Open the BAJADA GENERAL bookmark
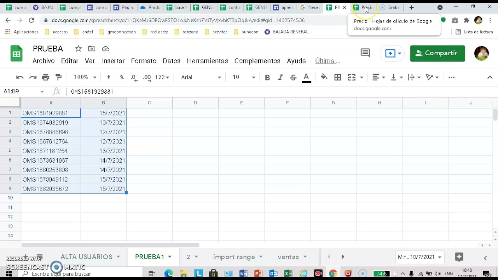498x280 pixels. click(288, 32)
